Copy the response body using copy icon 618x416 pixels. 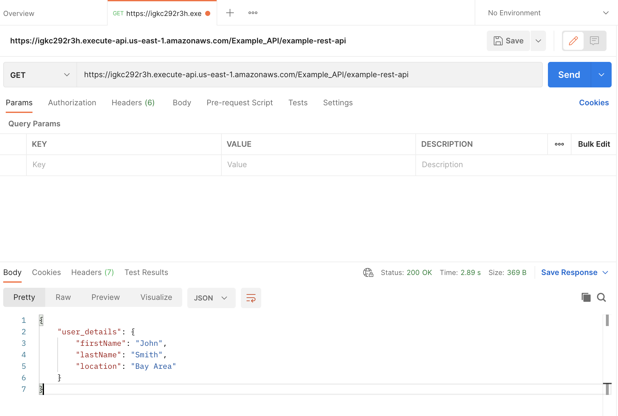(586, 297)
